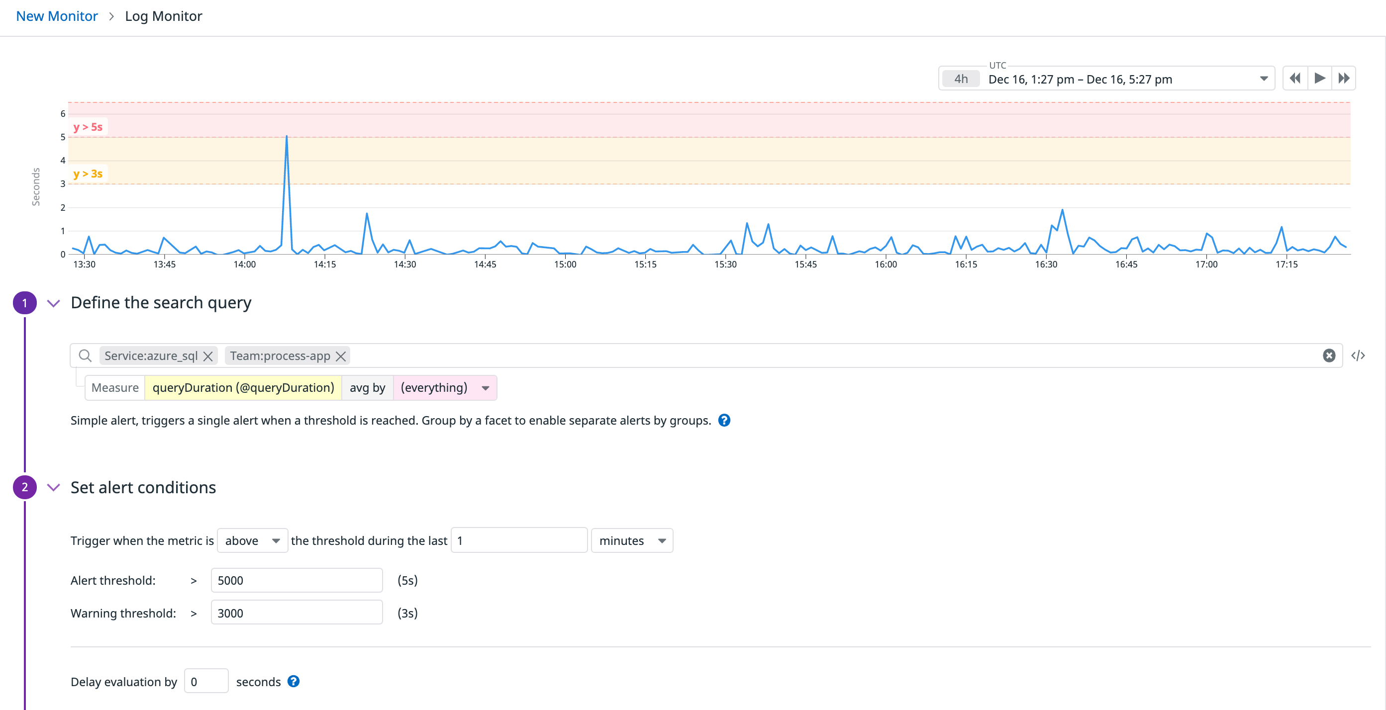Image resolution: width=1386 pixels, height=710 pixels.
Task: Go back via the New Monitor link
Action: click(x=57, y=16)
